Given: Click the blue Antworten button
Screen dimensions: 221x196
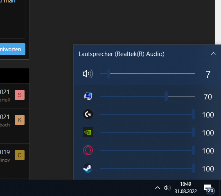Looking at the screenshot, I should [12, 49].
